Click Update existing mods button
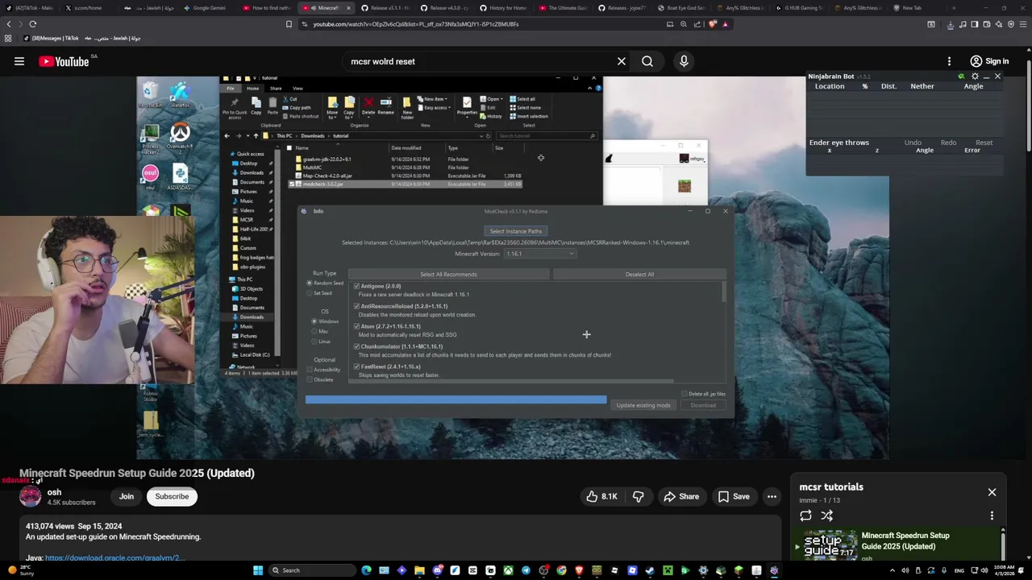 click(x=643, y=405)
